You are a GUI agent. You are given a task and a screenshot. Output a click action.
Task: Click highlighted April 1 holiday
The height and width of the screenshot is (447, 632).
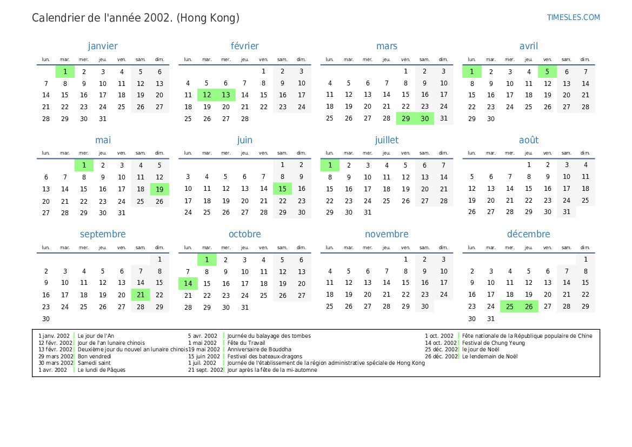coord(471,72)
